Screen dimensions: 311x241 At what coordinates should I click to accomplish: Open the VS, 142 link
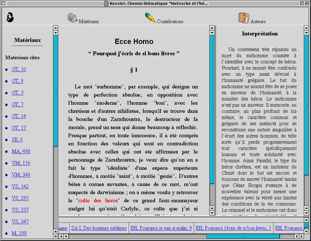point(20,186)
